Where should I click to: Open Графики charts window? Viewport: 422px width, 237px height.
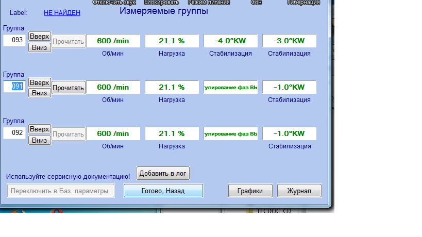pos(250,191)
